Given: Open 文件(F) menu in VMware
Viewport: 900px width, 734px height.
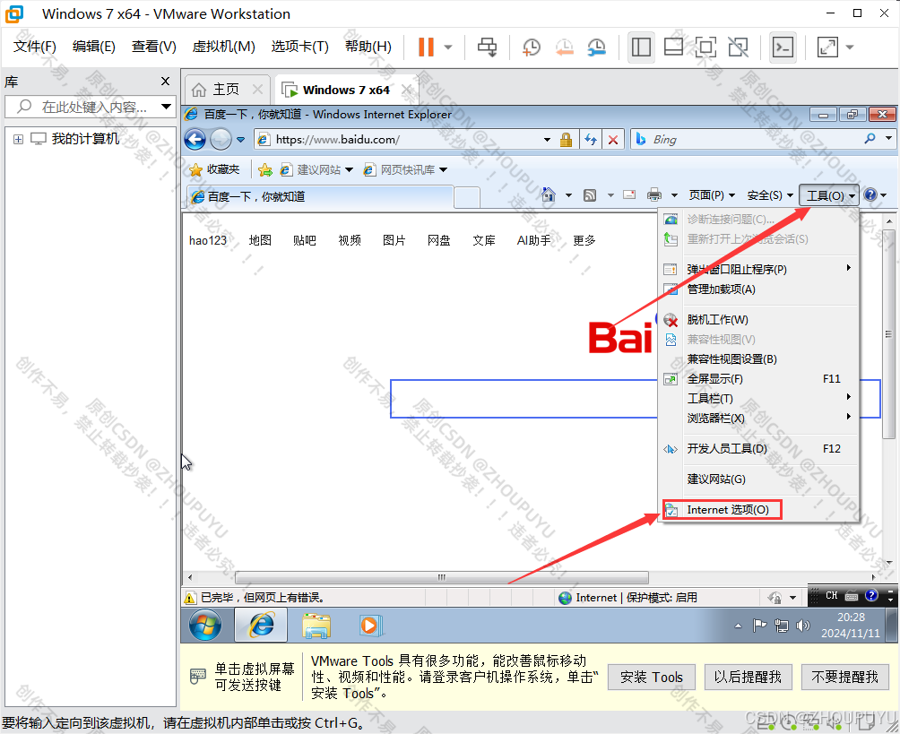Looking at the screenshot, I should point(35,47).
